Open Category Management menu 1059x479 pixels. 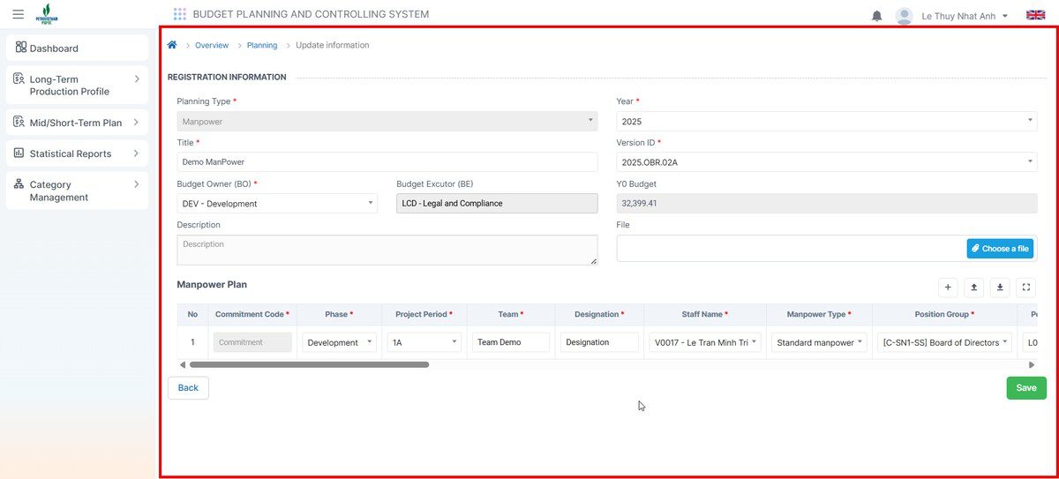pyautogui.click(x=77, y=191)
